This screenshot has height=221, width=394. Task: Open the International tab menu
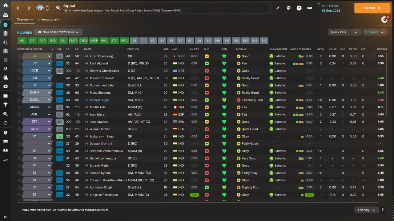49,19
